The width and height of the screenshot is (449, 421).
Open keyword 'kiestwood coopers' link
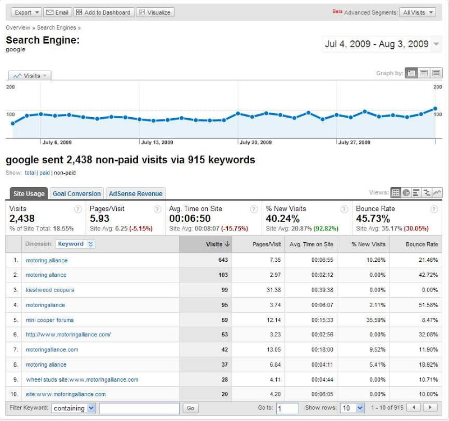point(50,290)
